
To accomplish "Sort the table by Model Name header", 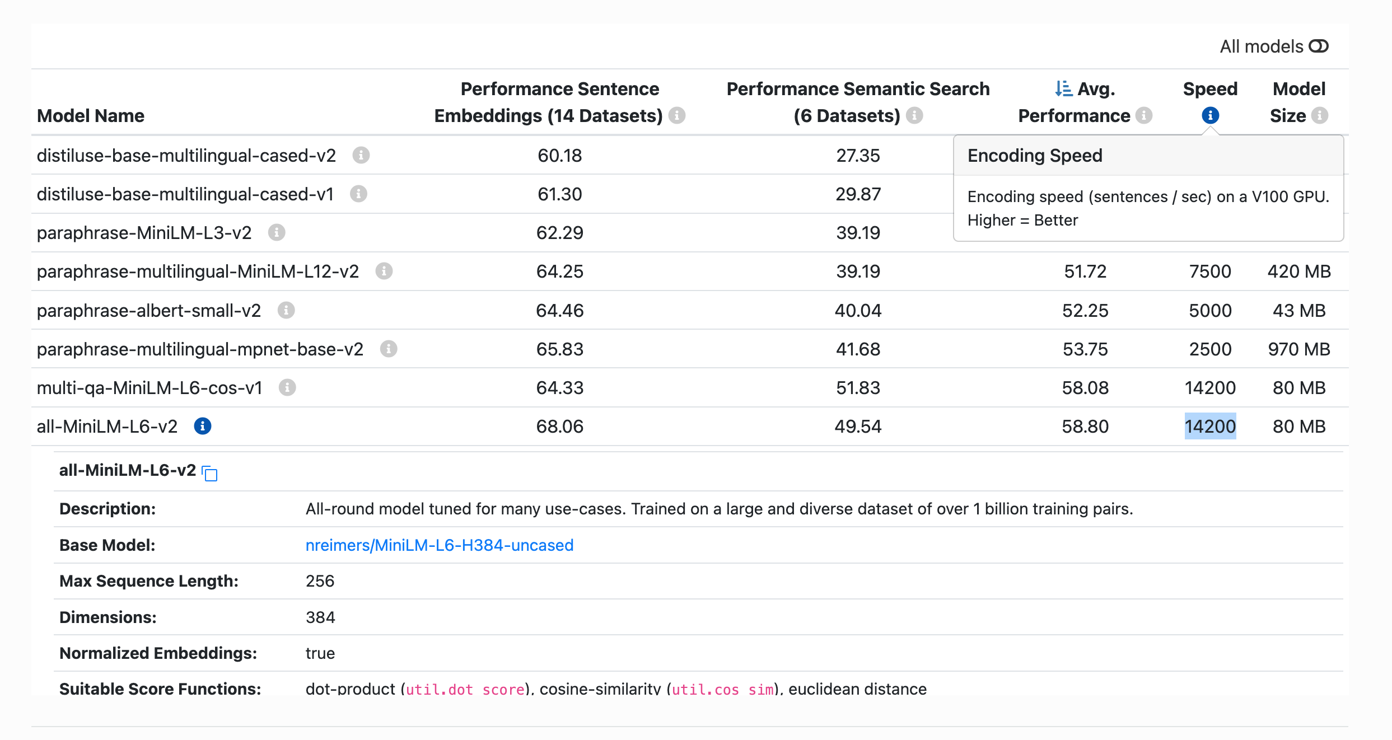I will coord(91,115).
